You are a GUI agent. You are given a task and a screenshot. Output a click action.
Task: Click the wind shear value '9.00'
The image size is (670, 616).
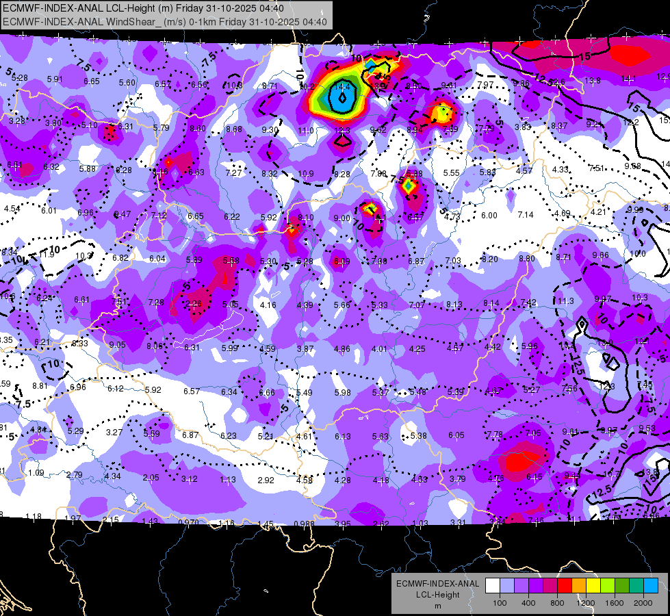[342, 218]
